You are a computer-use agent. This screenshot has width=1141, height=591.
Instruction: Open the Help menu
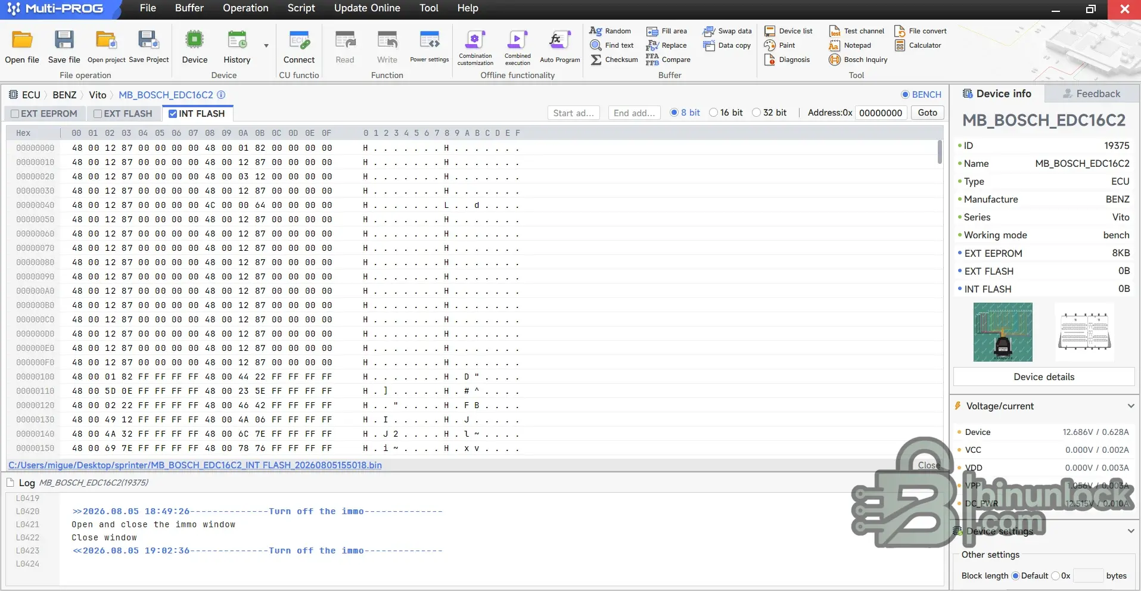coord(468,8)
